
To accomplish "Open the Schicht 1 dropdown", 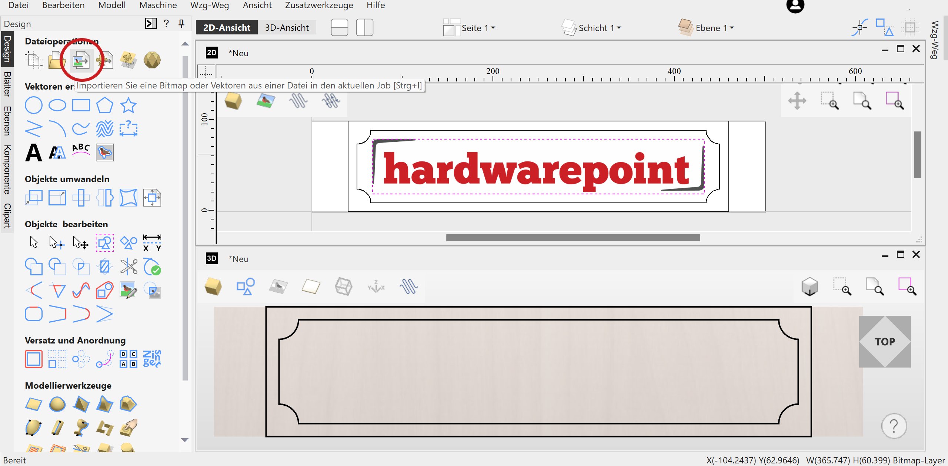I will pos(591,28).
